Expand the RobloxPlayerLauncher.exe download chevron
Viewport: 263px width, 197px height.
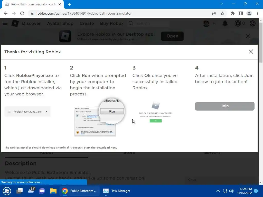coord(46,112)
